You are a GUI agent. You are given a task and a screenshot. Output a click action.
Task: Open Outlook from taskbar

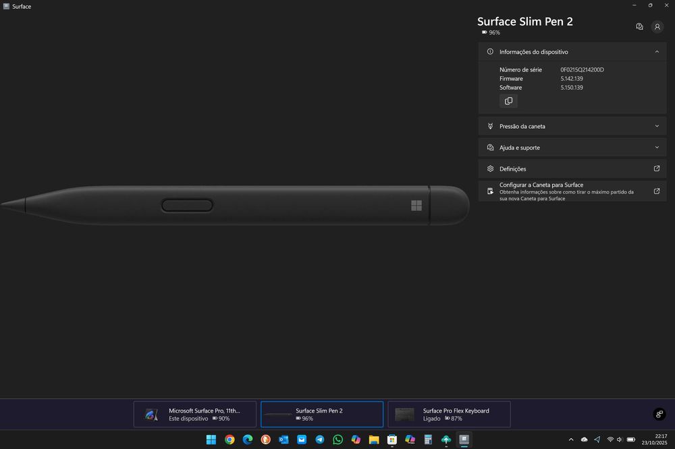pyautogui.click(x=283, y=440)
